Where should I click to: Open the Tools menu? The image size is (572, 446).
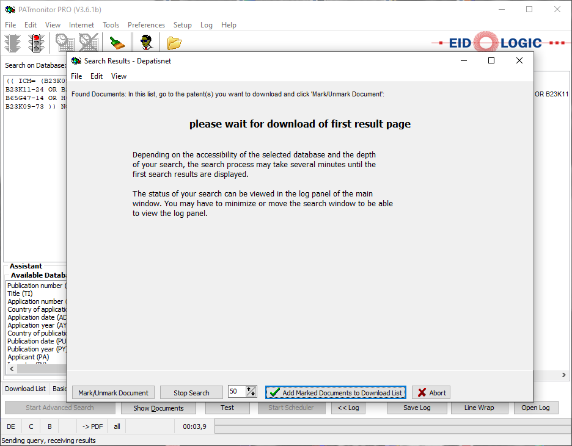click(x=111, y=25)
